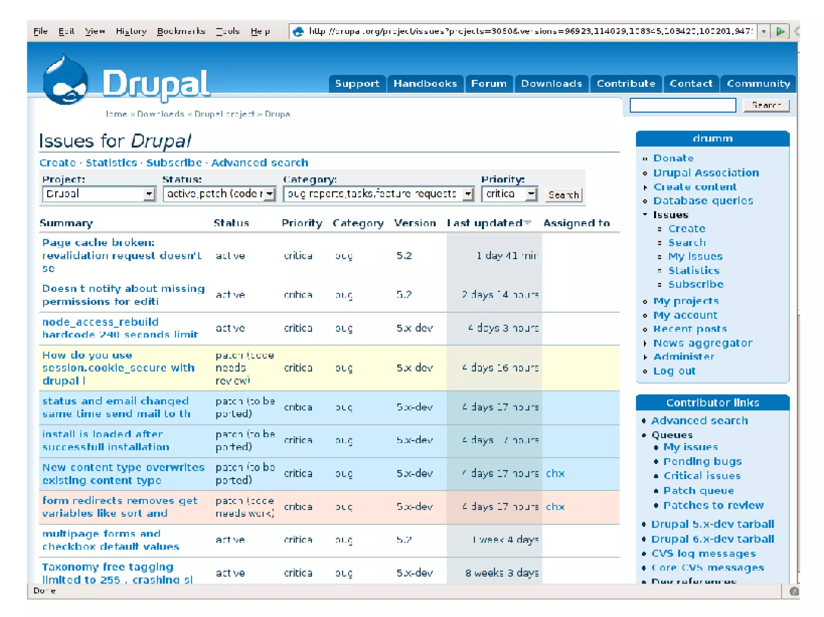Open issue 'multipage forms and checkbox default values'
824x617 pixels.
click(111, 540)
